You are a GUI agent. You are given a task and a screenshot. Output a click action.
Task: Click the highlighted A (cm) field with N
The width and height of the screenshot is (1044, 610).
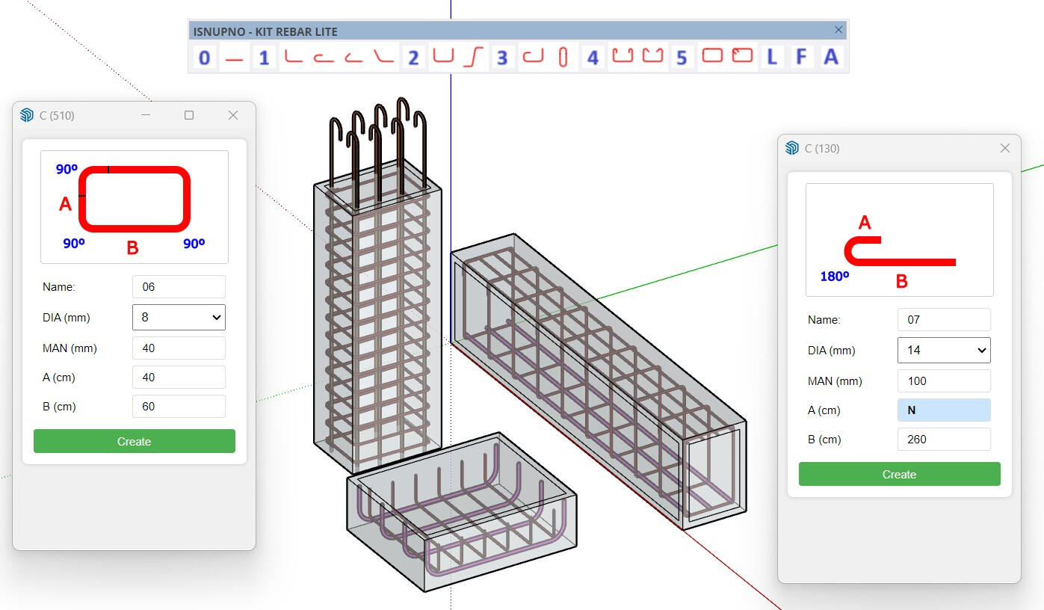tap(943, 410)
